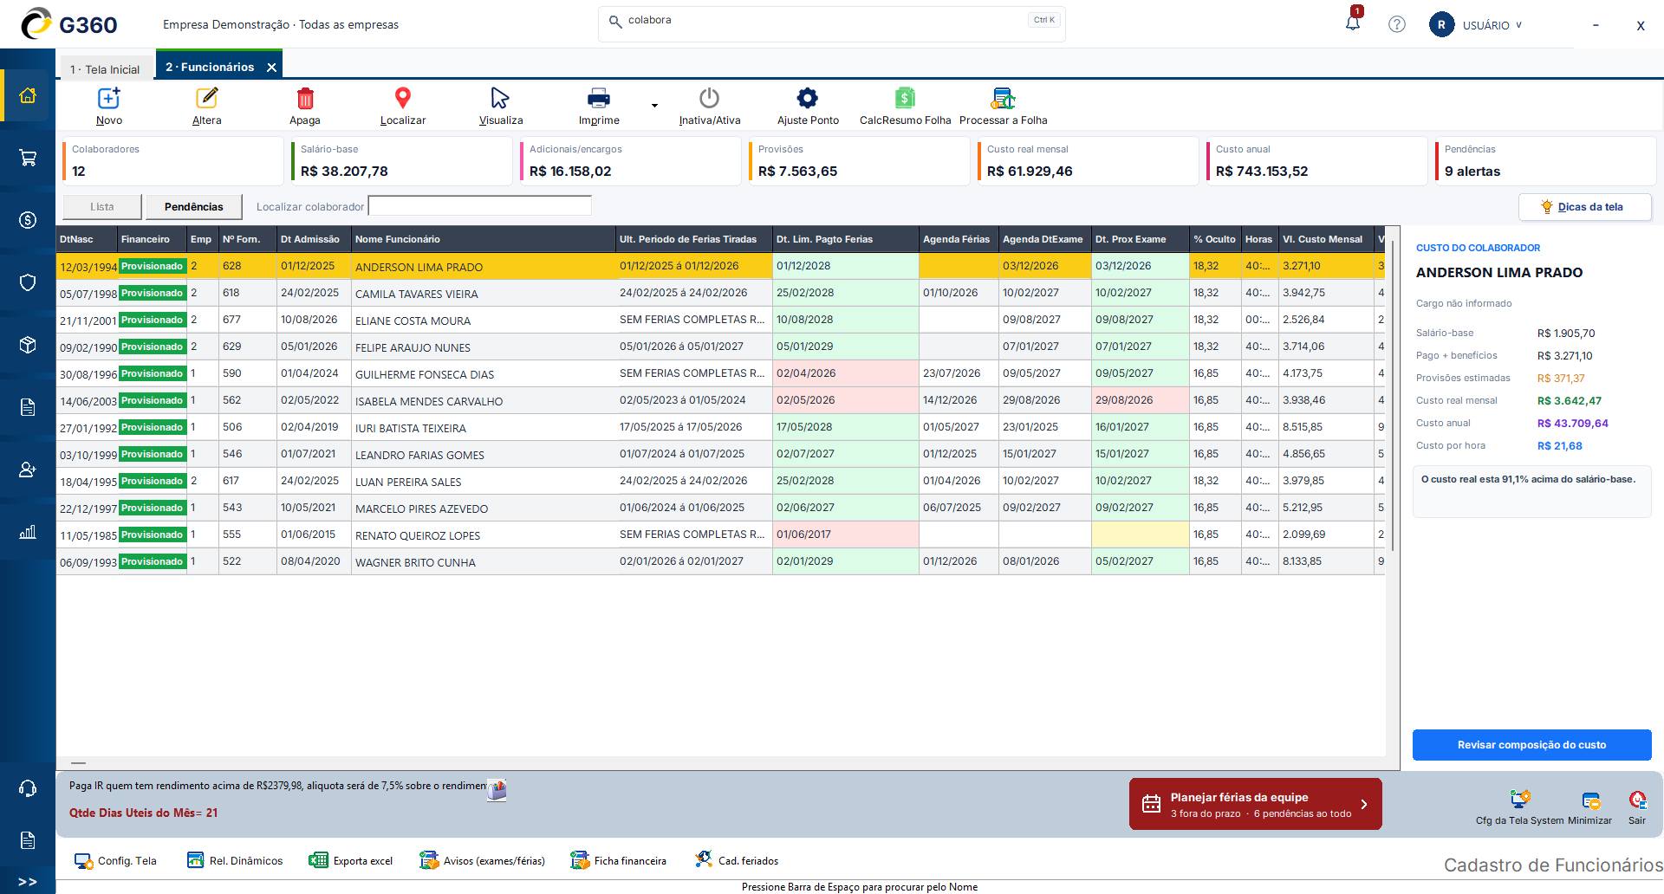Open the help question mark icon
Screen dimensions: 1664x894
tap(1397, 24)
